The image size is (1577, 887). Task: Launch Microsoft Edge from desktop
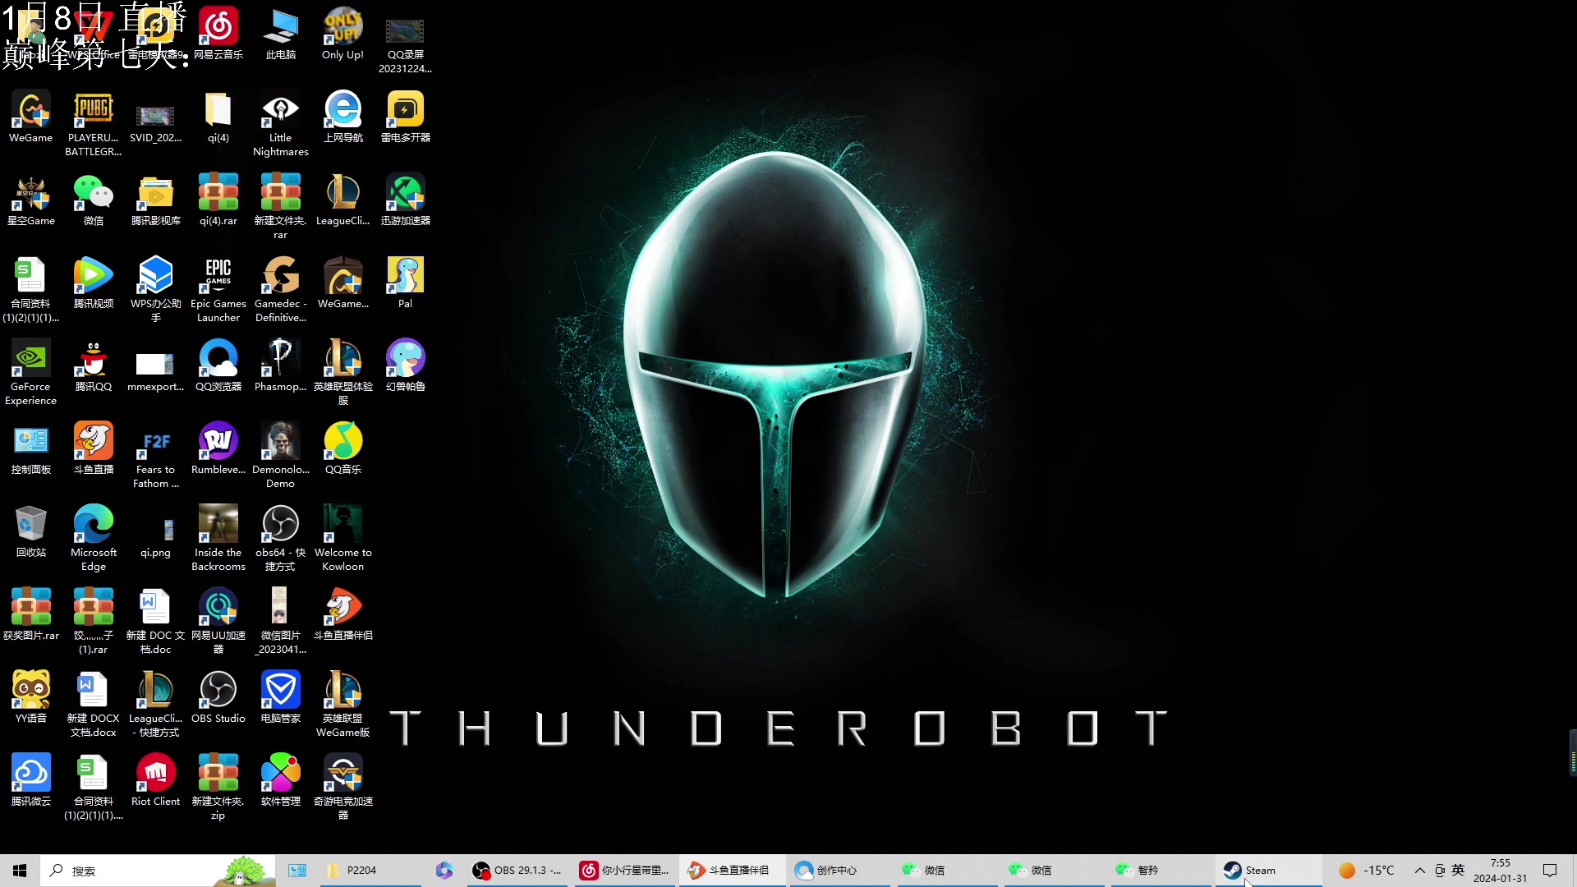coord(93,539)
